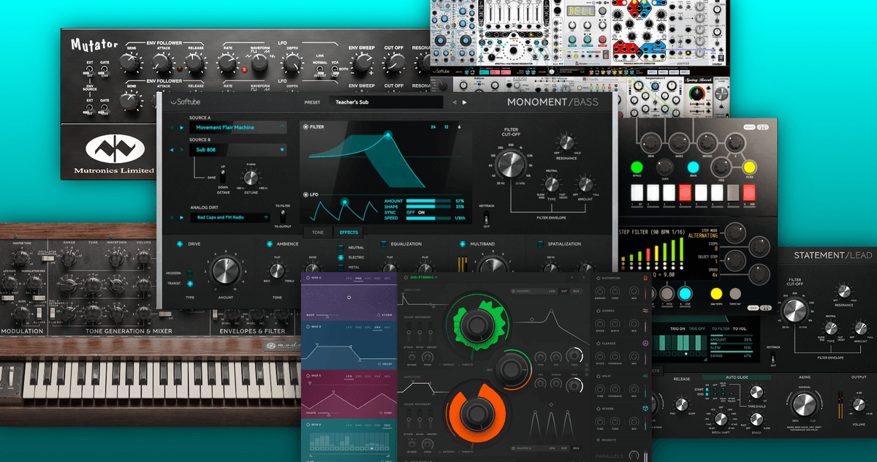Toggle the MOD A power icon
The image size is (877, 462).
click(308, 279)
